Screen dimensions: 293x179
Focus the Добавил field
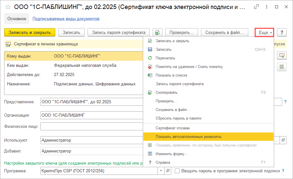[x=92, y=151]
